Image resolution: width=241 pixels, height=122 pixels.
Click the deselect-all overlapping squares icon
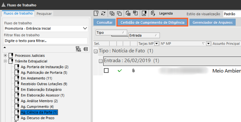(119, 13)
